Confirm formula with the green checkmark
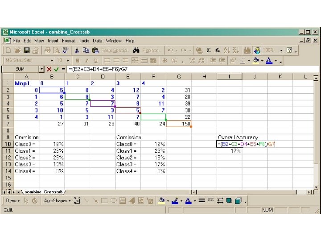Screen dimensions: 321x241 56,69
